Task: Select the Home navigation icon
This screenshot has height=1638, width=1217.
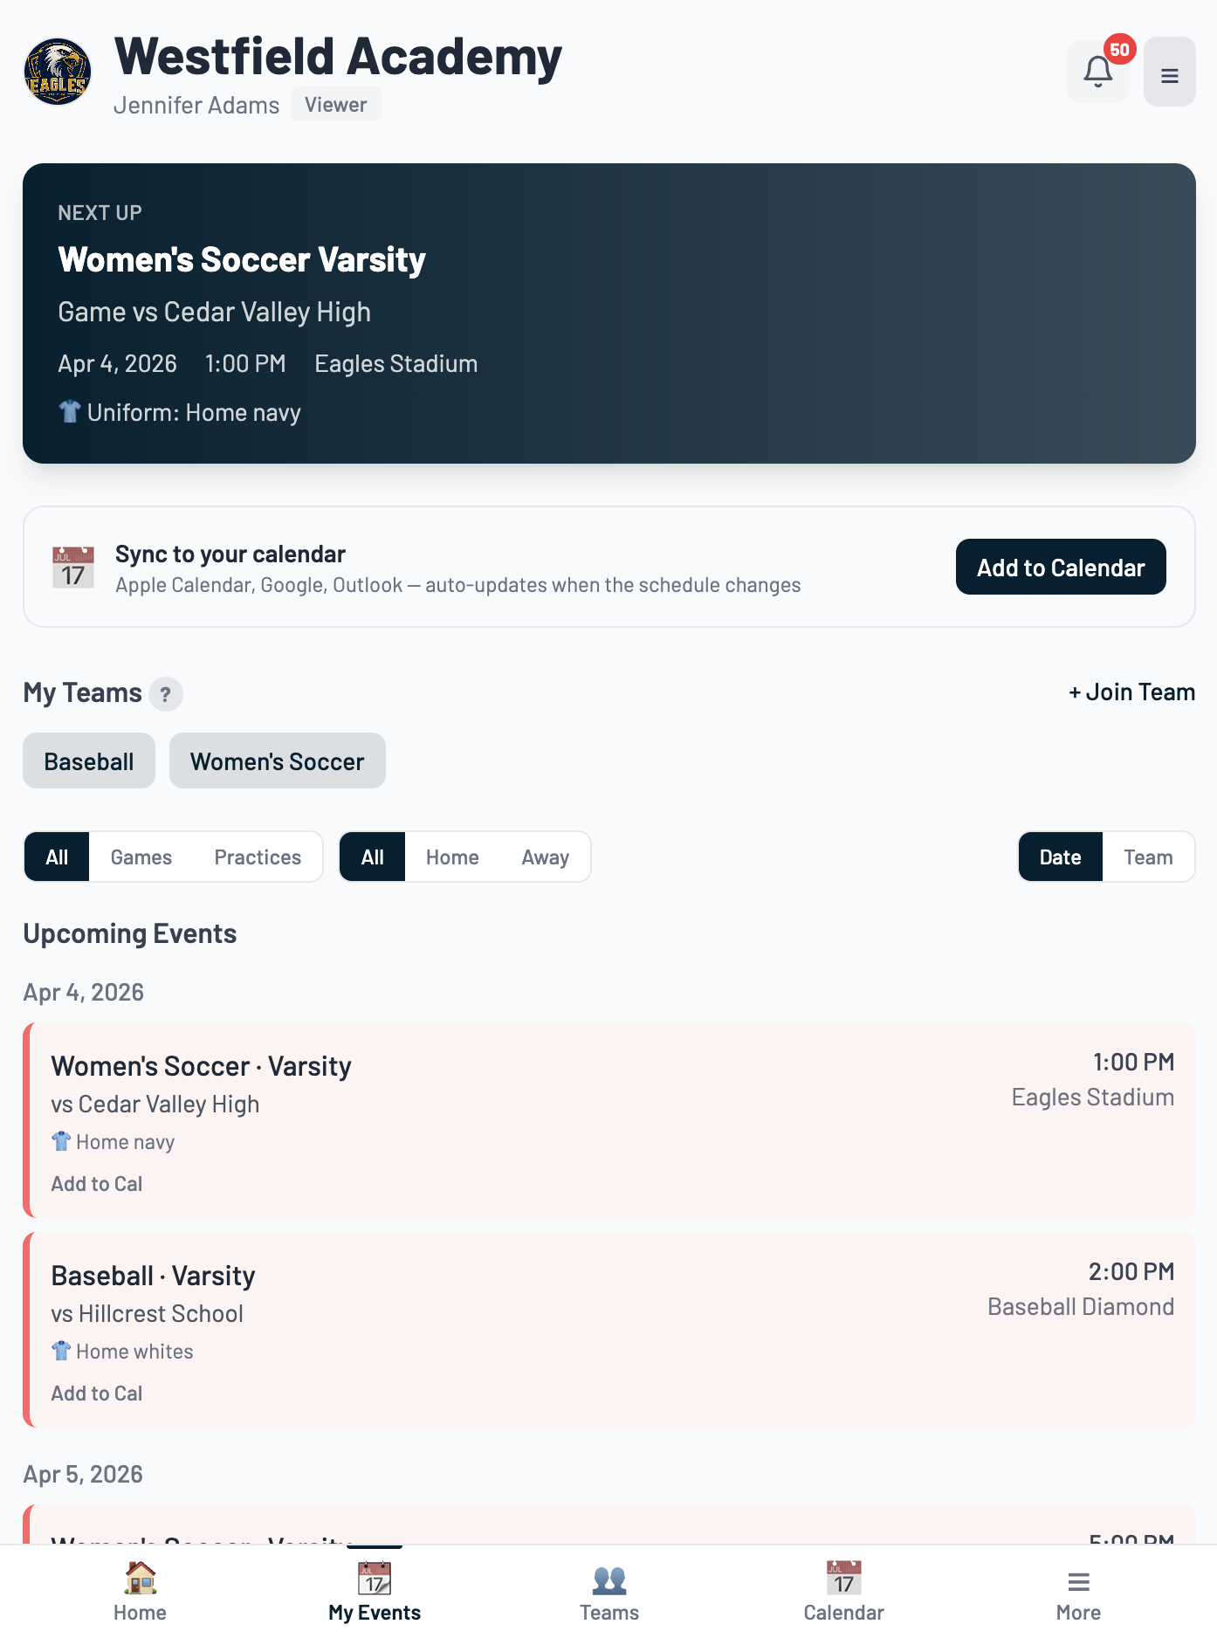Action: tap(138, 1589)
